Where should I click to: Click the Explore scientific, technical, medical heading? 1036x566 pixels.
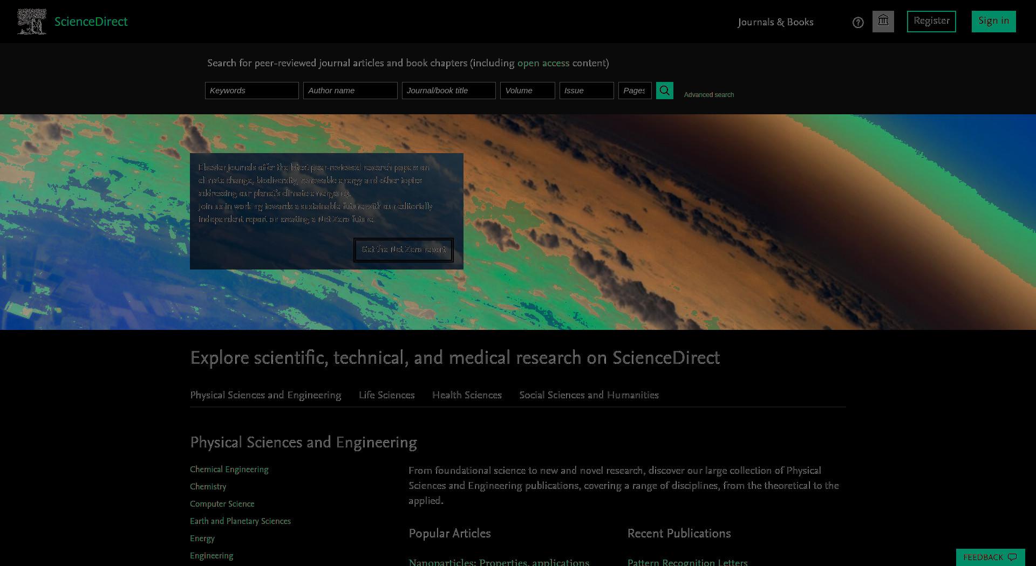point(455,358)
